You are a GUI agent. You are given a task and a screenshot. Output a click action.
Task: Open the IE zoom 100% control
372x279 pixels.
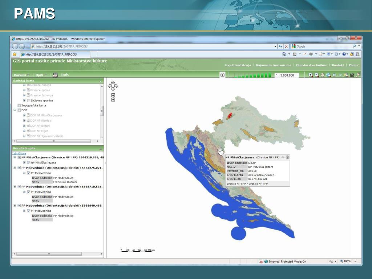coord(348,261)
